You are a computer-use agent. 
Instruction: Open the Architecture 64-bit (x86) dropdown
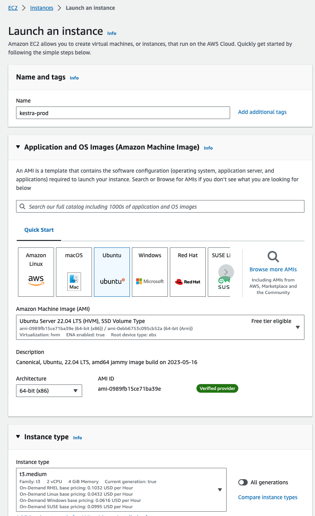[49, 391]
